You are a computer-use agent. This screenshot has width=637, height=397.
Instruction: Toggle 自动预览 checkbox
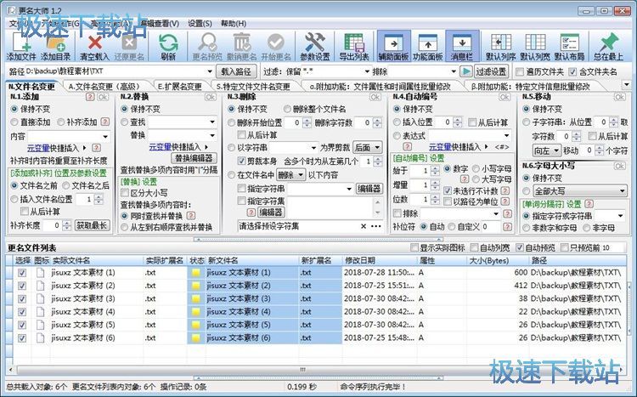click(520, 247)
